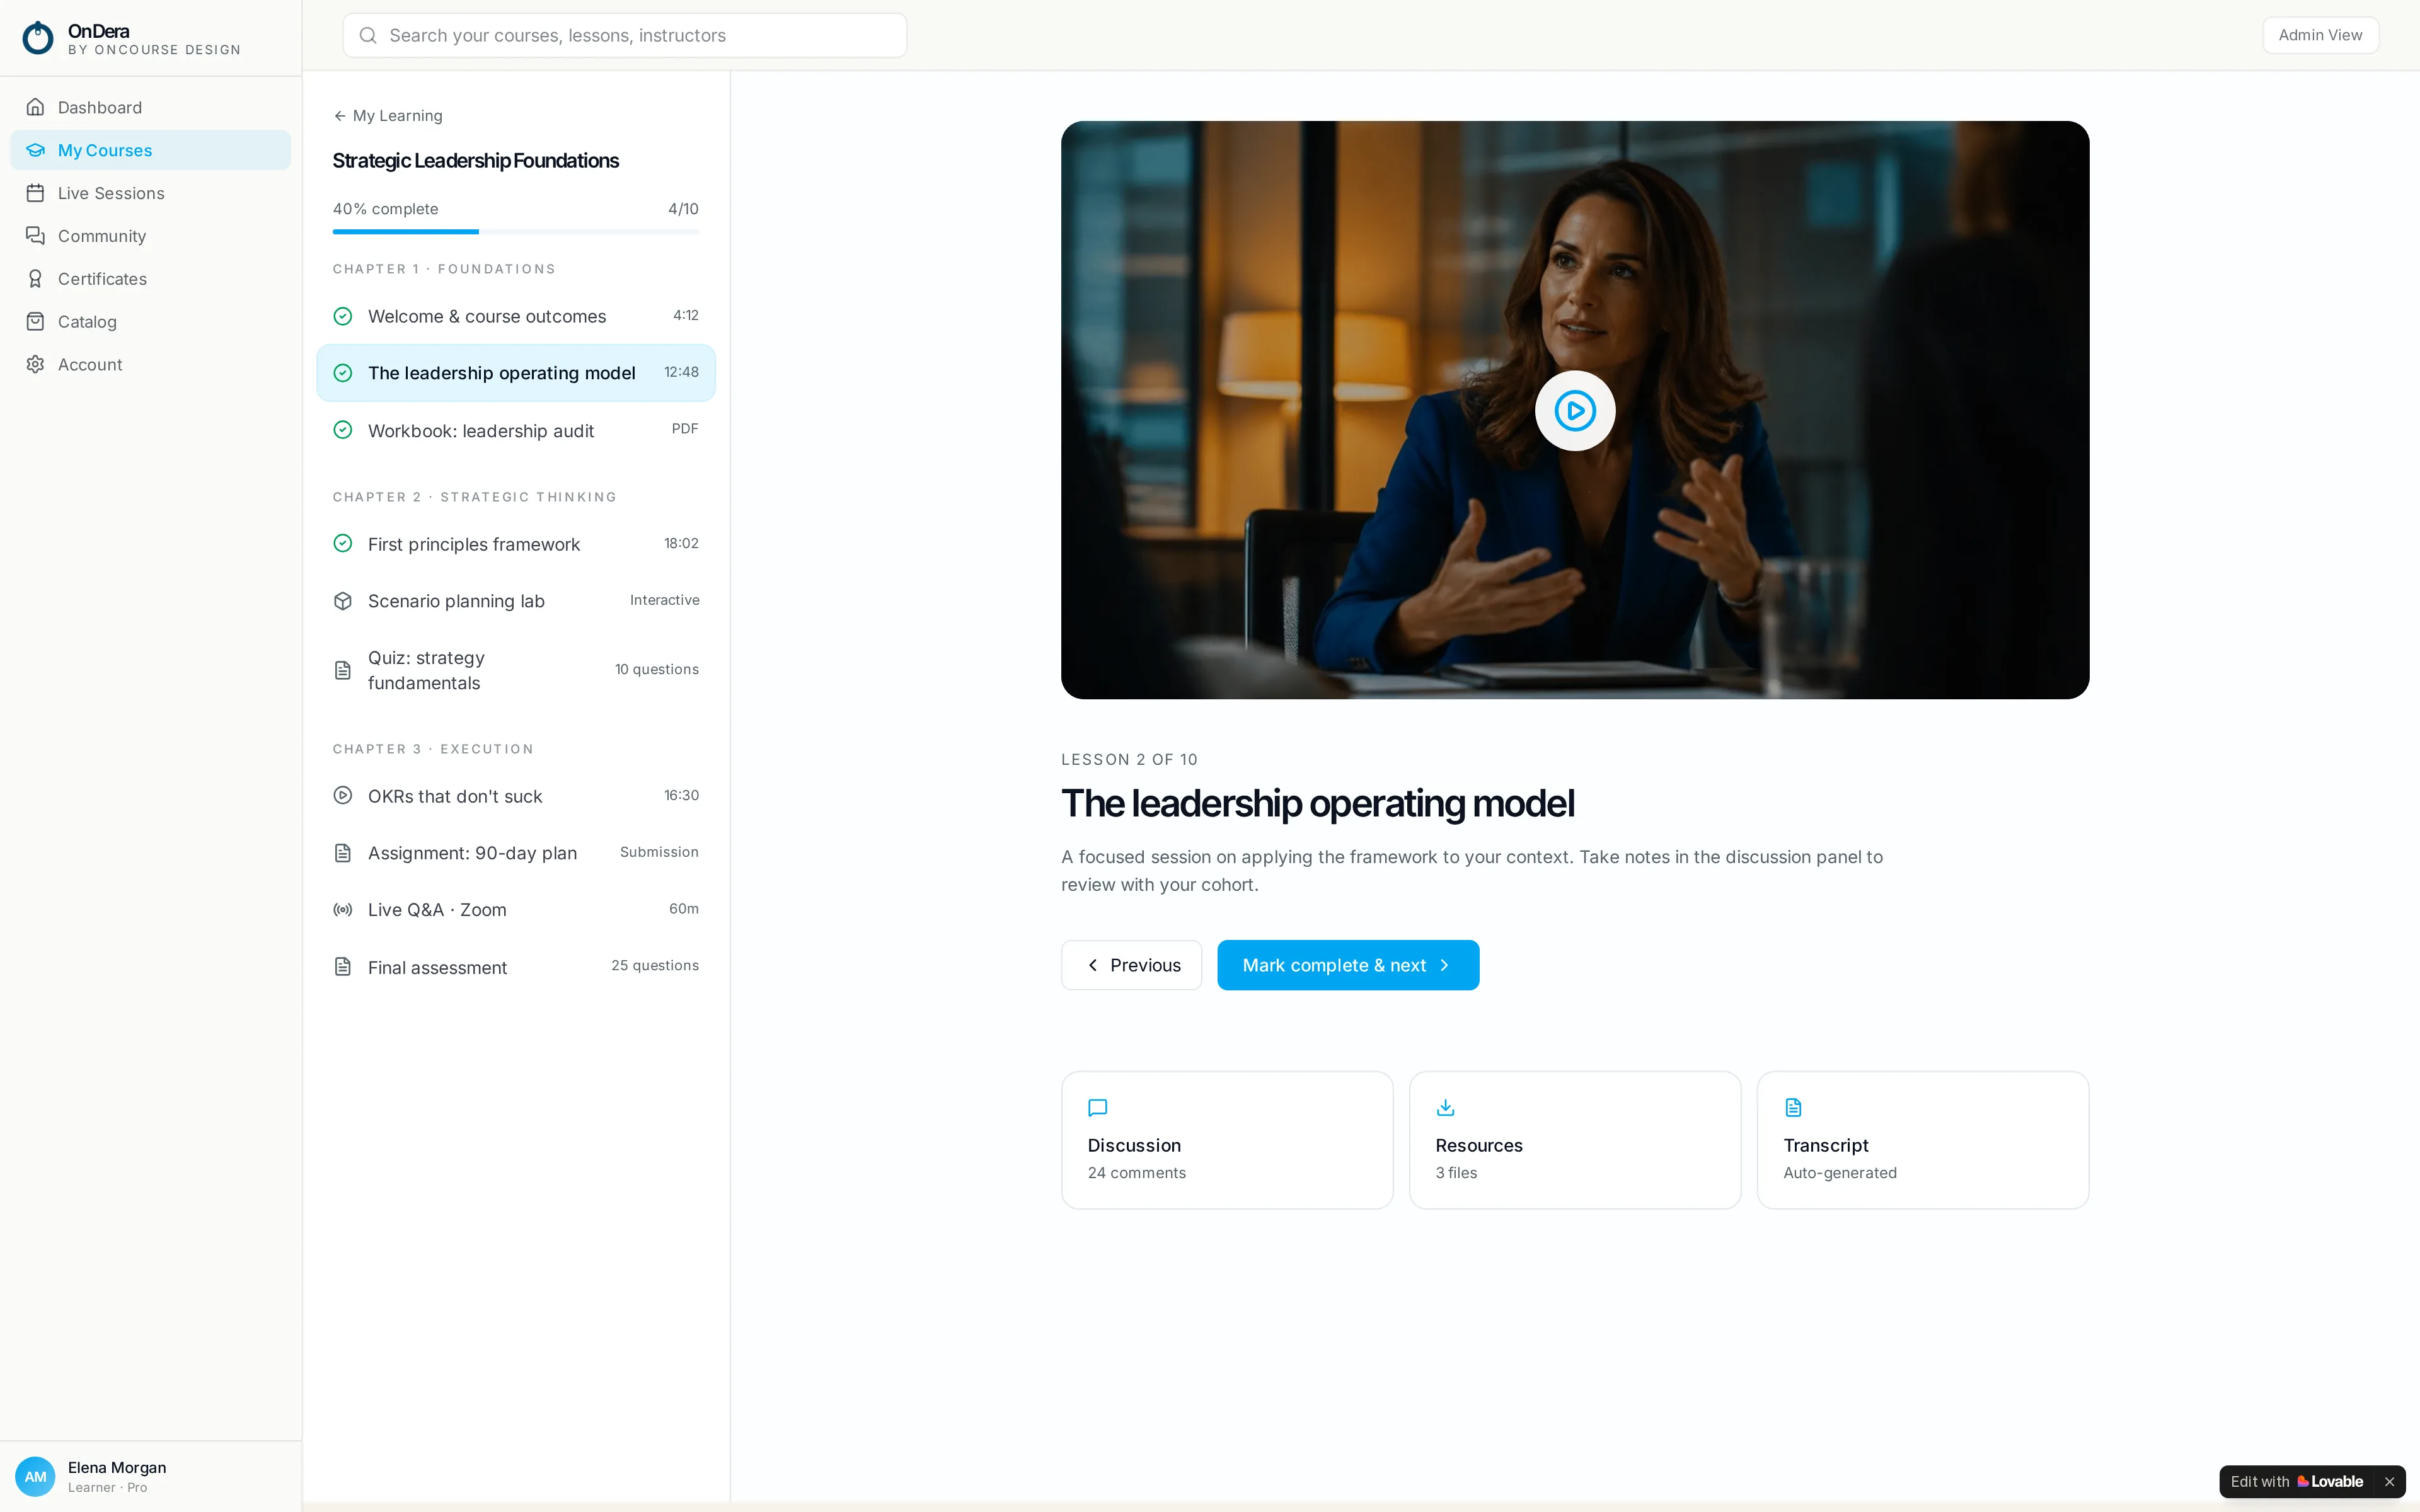Screen dimensions: 2420x1512
Task: Open Live Sessions in the sidebar
Action: click(x=151, y=193)
